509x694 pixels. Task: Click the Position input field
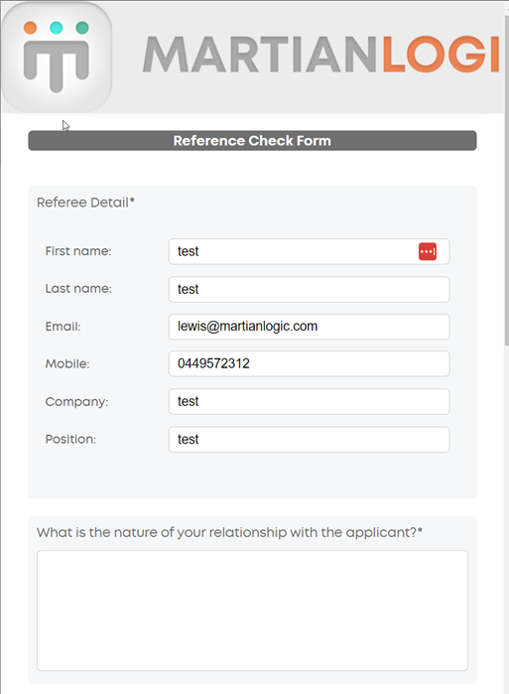tap(309, 440)
